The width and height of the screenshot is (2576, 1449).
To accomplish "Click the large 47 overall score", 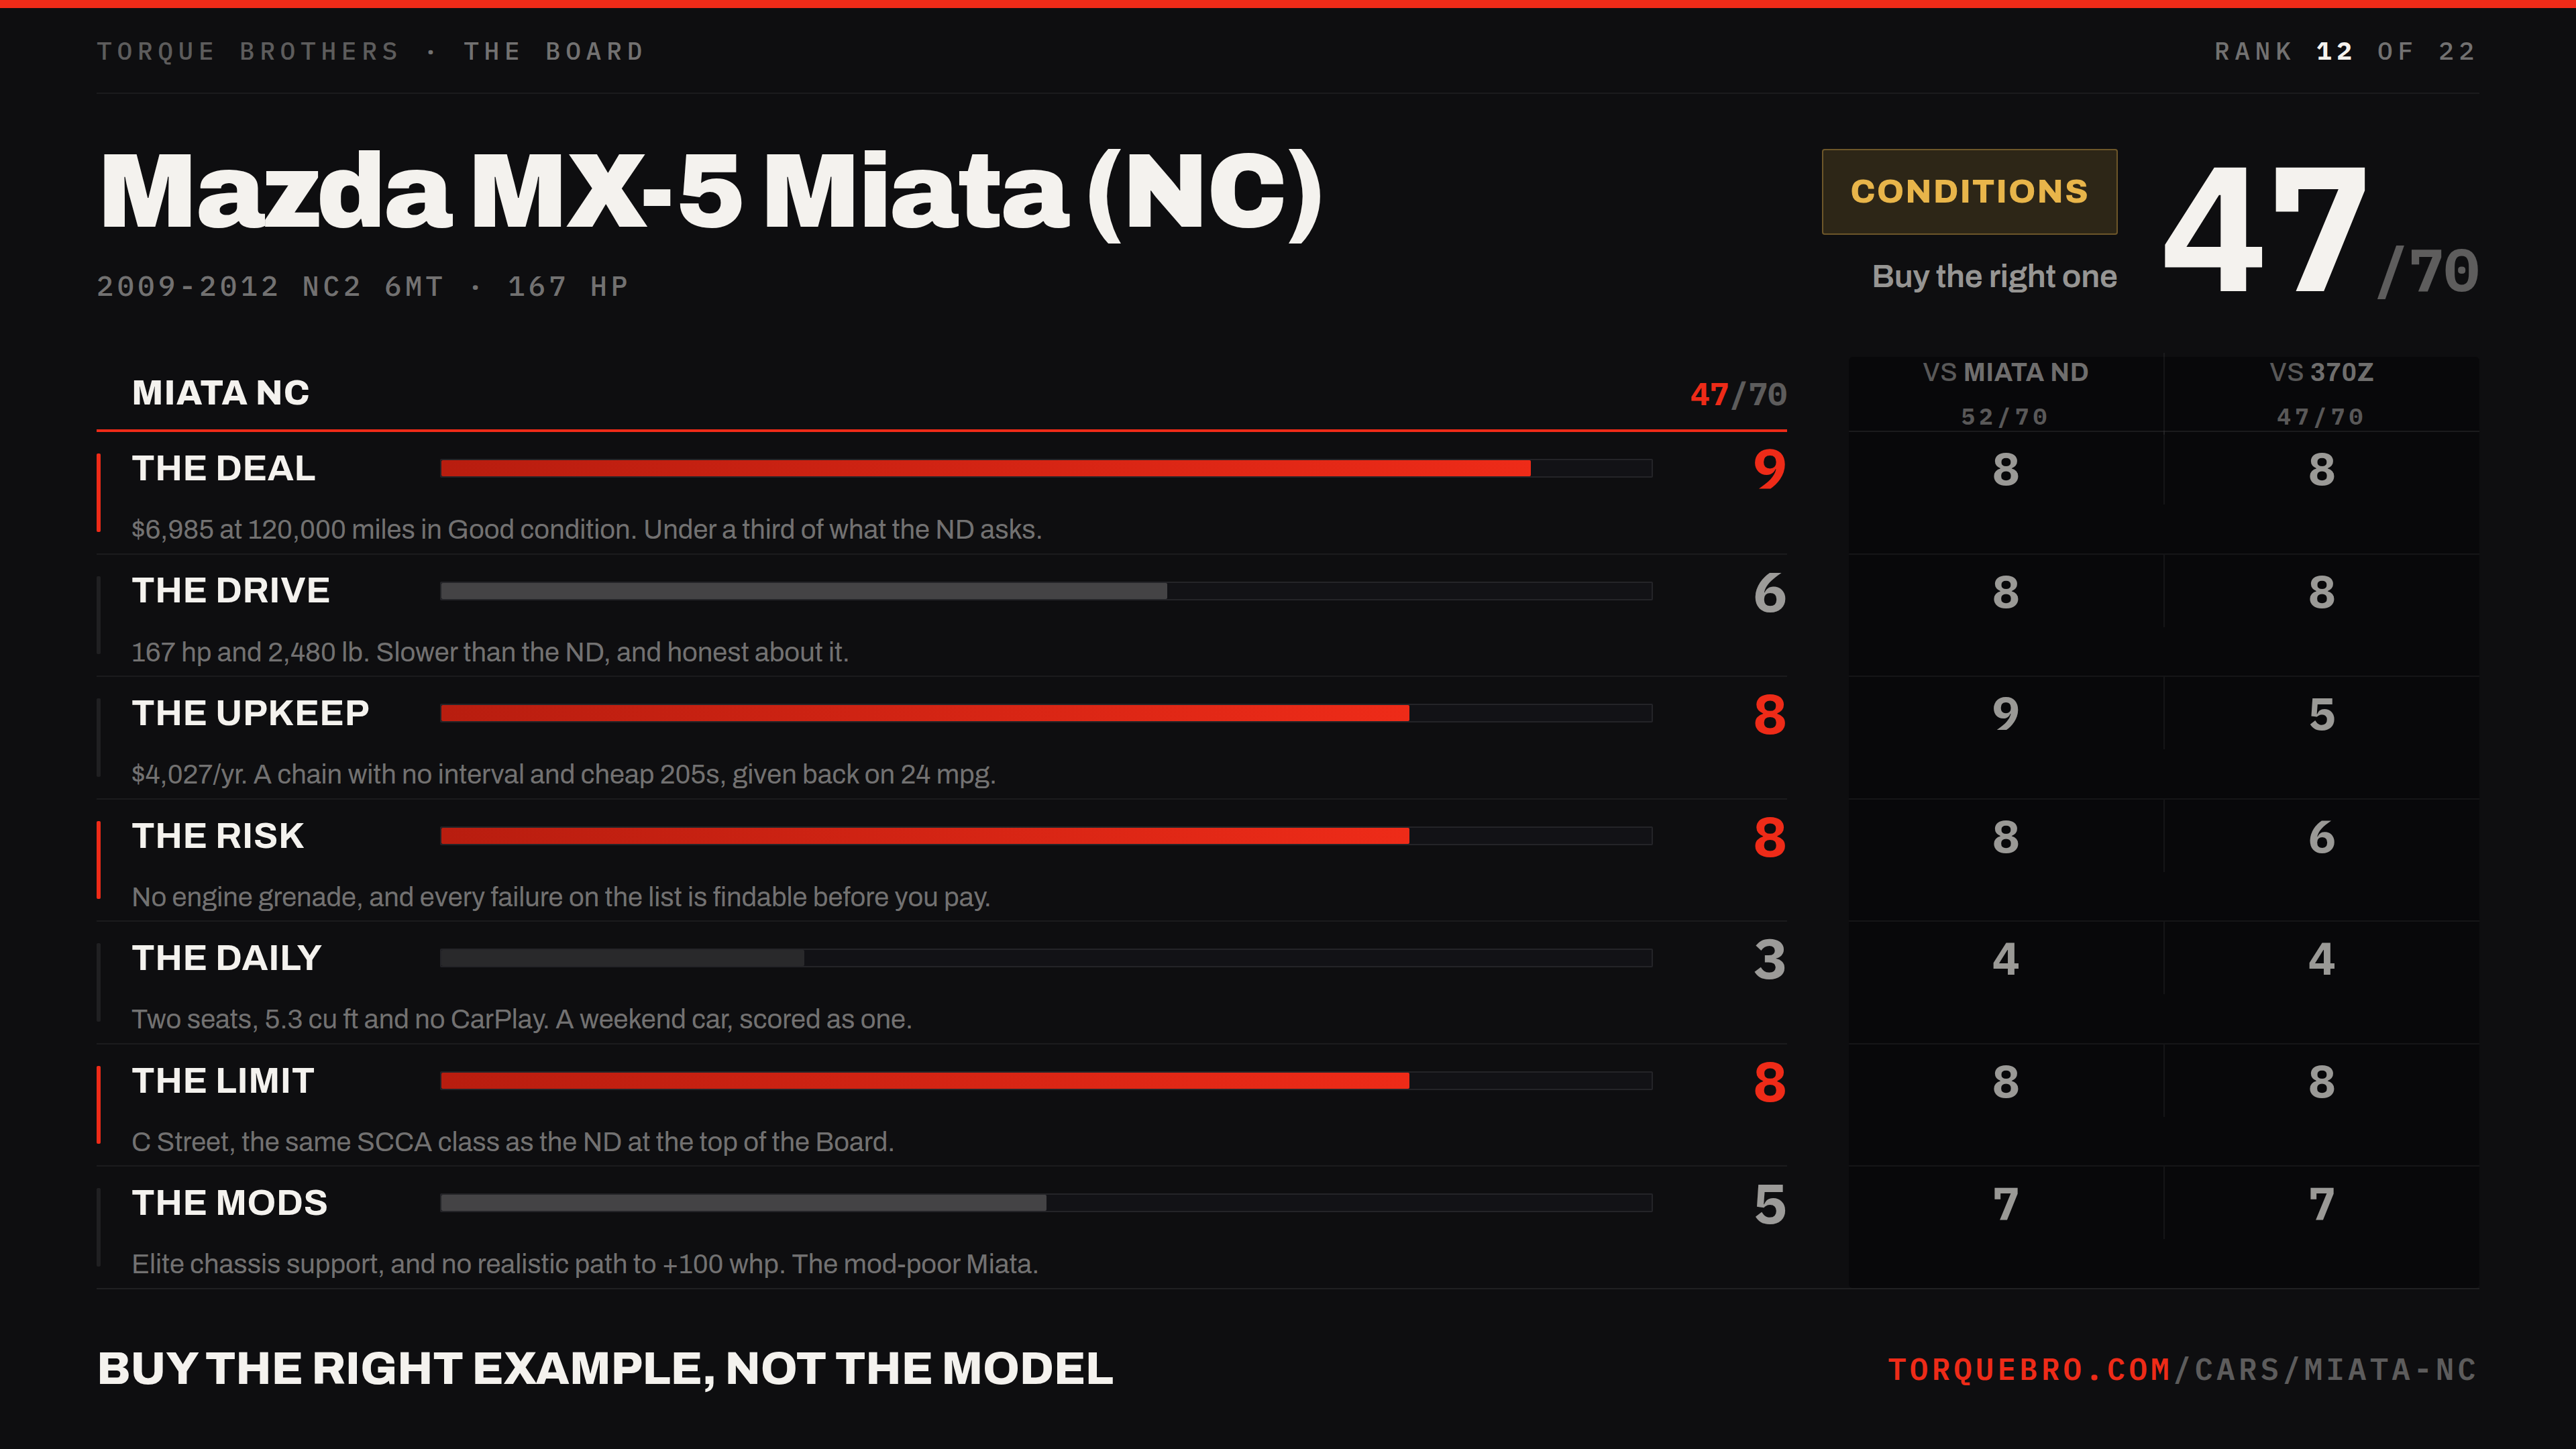I will (x=2265, y=230).
